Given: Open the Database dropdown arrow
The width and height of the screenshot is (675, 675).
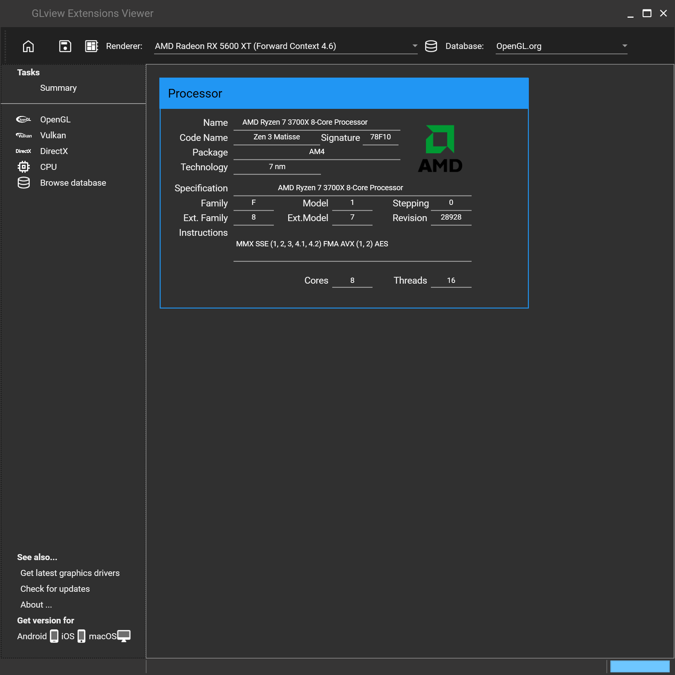Looking at the screenshot, I should tap(625, 46).
